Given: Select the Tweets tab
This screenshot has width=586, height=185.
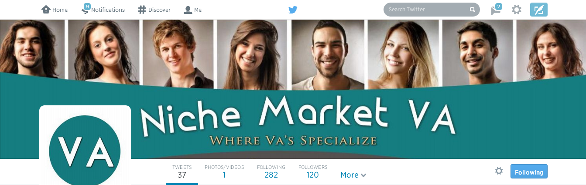Looking at the screenshot, I should [x=182, y=172].
